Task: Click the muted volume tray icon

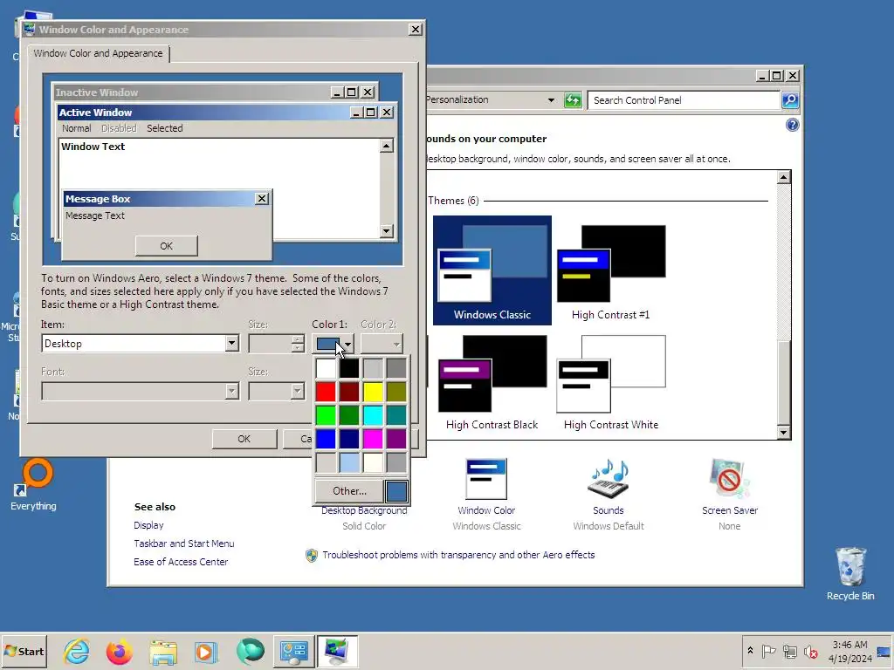Action: point(811,651)
